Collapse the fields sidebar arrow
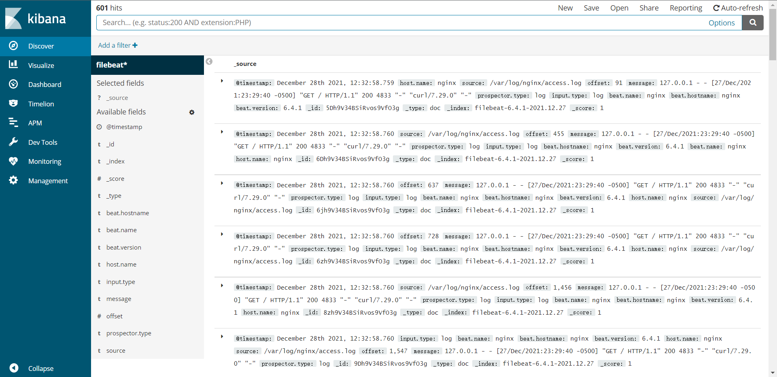Screen dimensions: 777x377 point(209,61)
